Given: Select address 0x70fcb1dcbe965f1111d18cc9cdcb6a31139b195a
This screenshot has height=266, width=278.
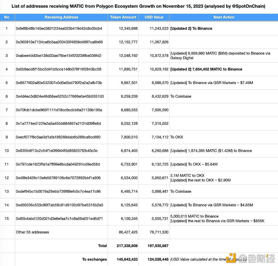Looking at the screenshot, I should 59,110.
